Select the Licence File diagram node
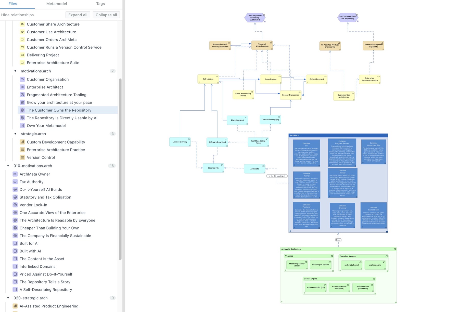 [x=213, y=168]
